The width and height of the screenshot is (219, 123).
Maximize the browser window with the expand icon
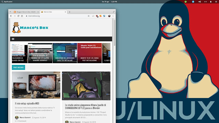114,12
